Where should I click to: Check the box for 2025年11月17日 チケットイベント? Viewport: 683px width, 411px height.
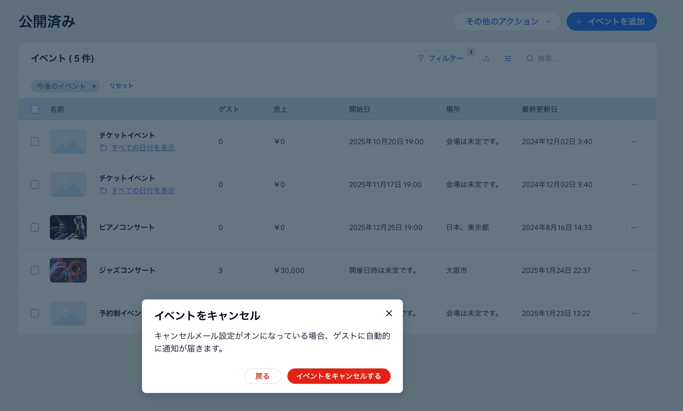(x=35, y=184)
